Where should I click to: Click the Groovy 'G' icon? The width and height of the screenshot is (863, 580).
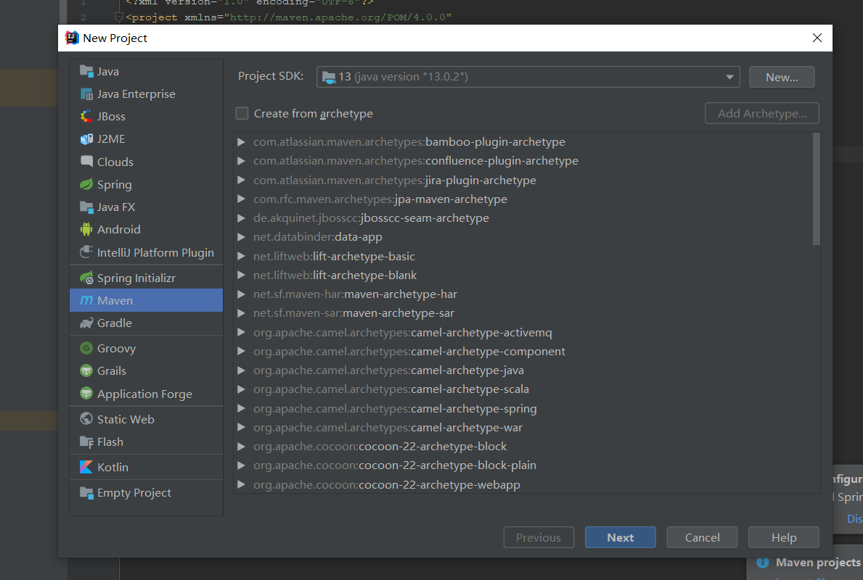pos(86,349)
